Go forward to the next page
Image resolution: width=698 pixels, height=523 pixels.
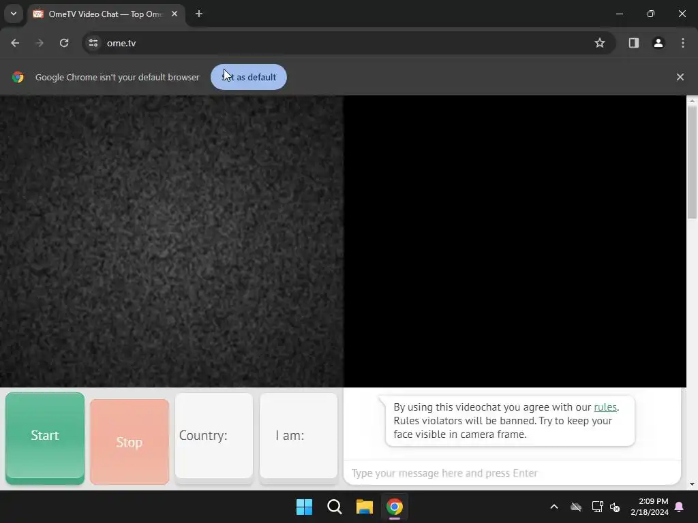click(x=40, y=43)
